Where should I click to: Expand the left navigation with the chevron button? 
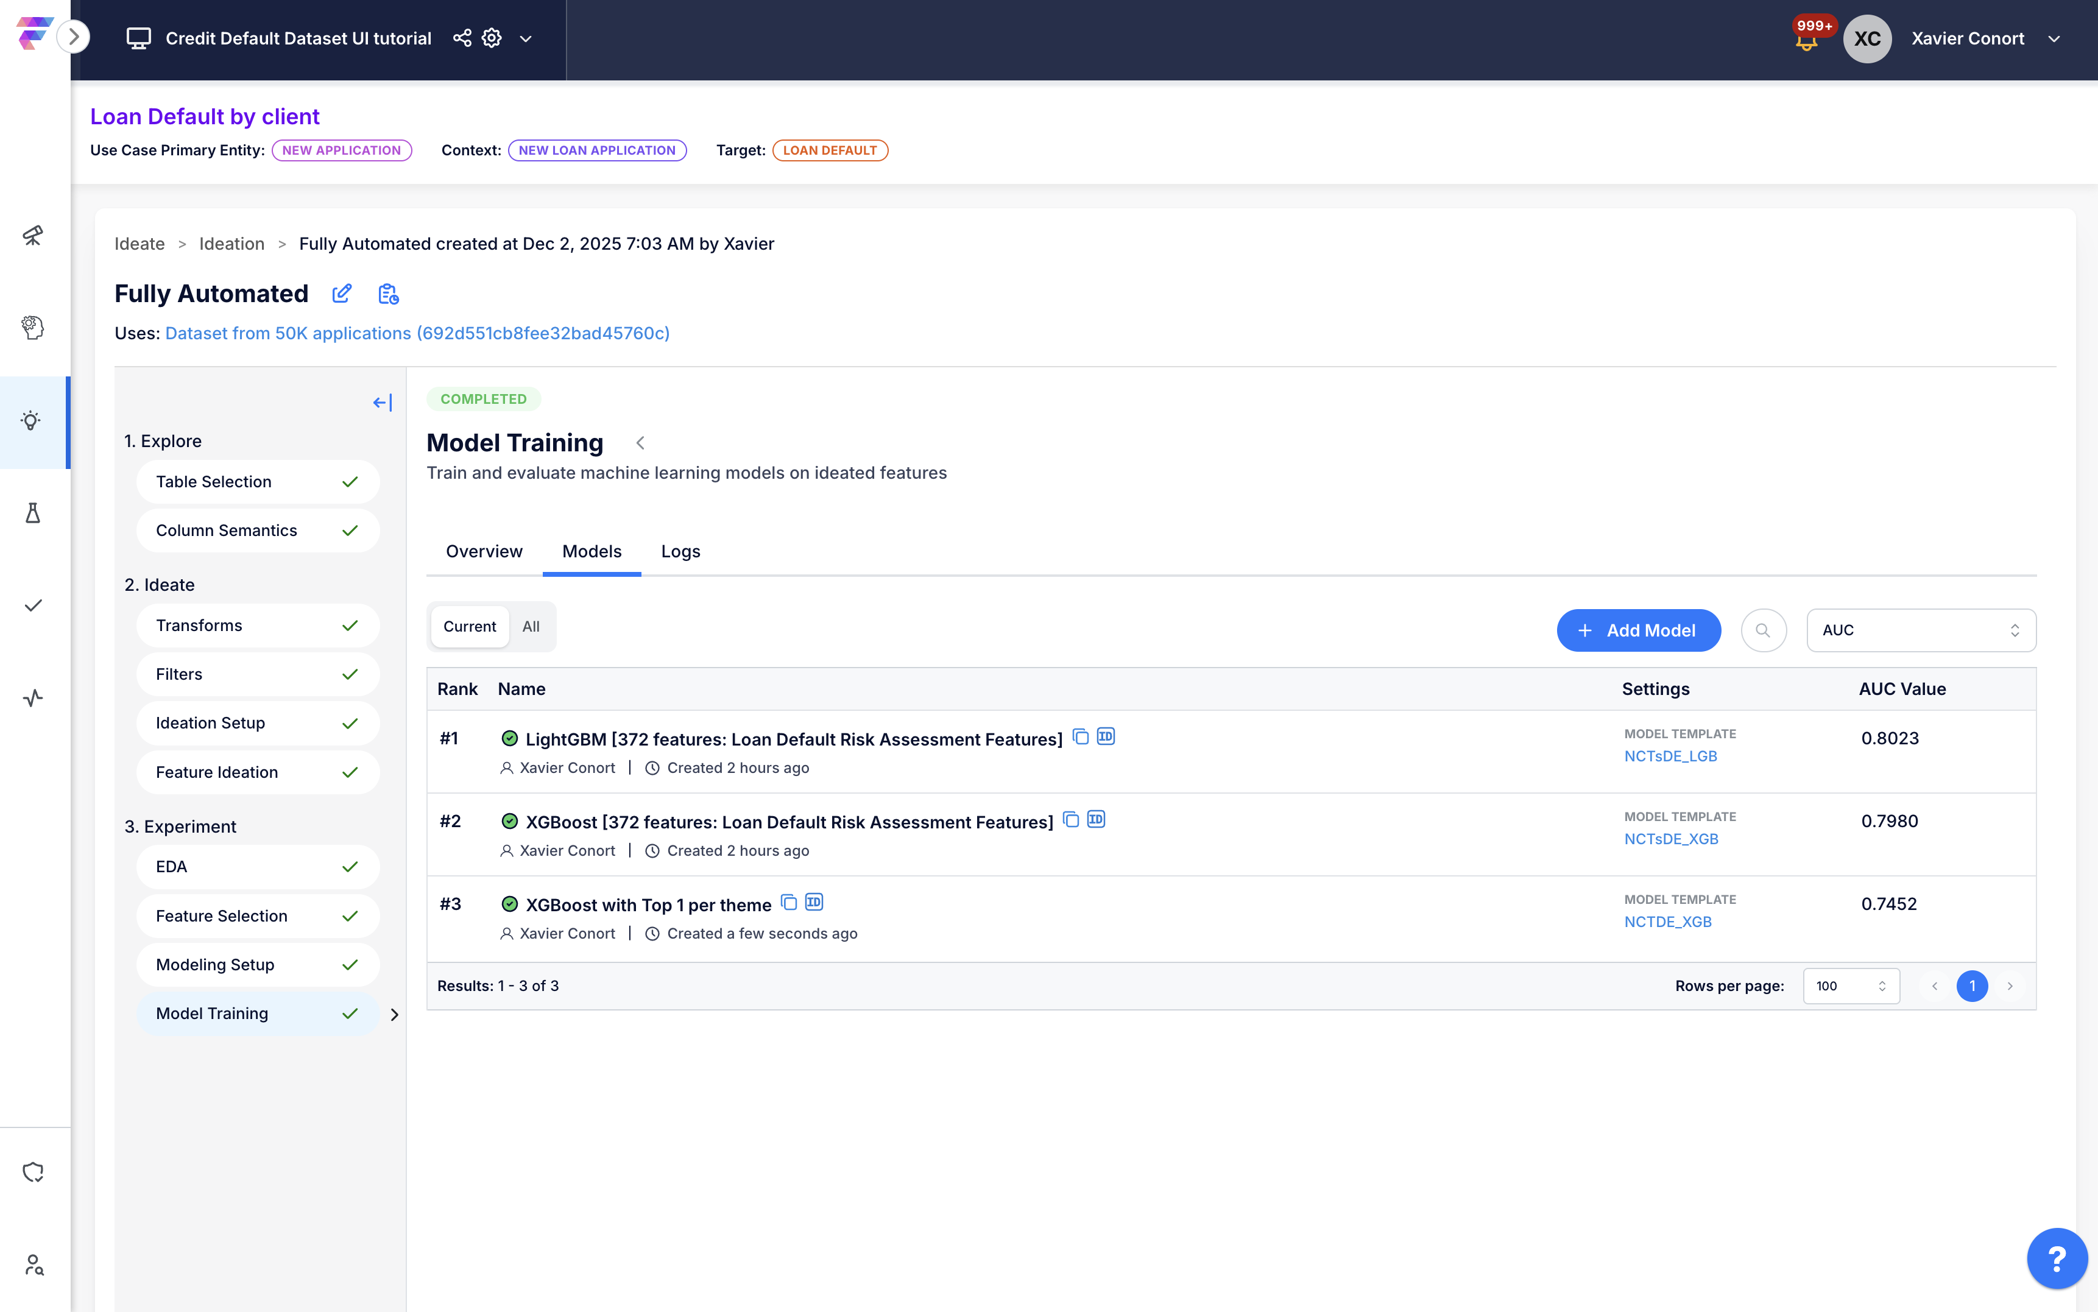(74, 37)
